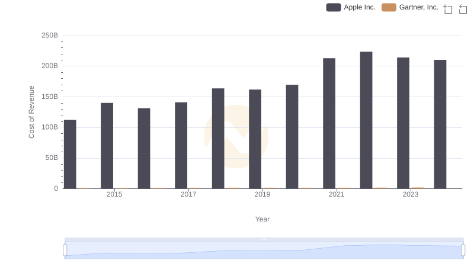The image size is (474, 273).
Task: Grab the left data zoom slider handle
Action: point(65,250)
